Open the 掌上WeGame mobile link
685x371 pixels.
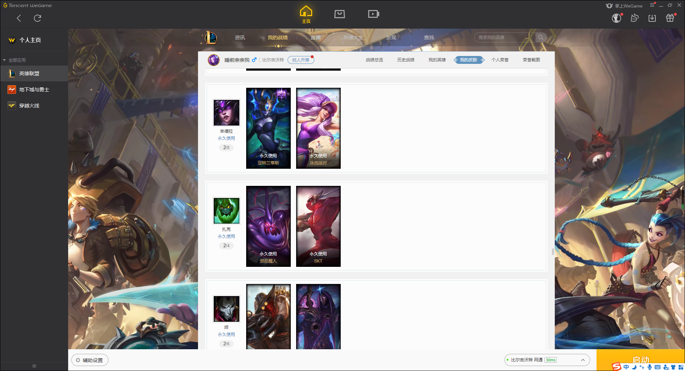[624, 6]
